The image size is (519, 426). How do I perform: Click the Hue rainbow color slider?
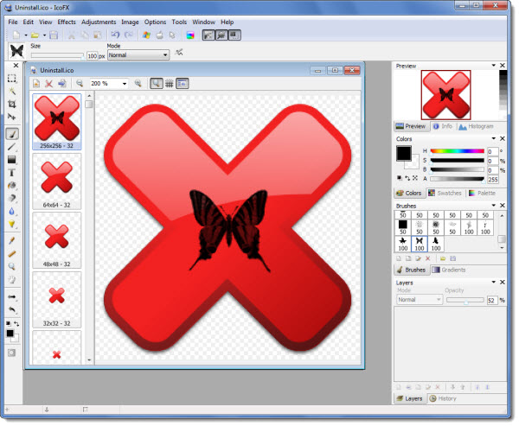pyautogui.click(x=457, y=151)
